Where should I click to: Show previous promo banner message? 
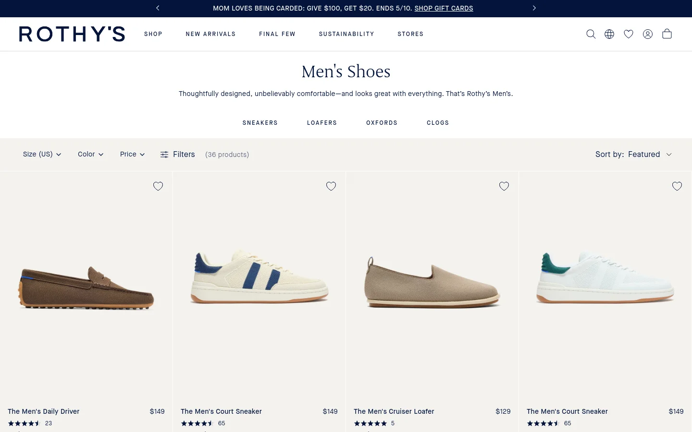click(x=158, y=8)
